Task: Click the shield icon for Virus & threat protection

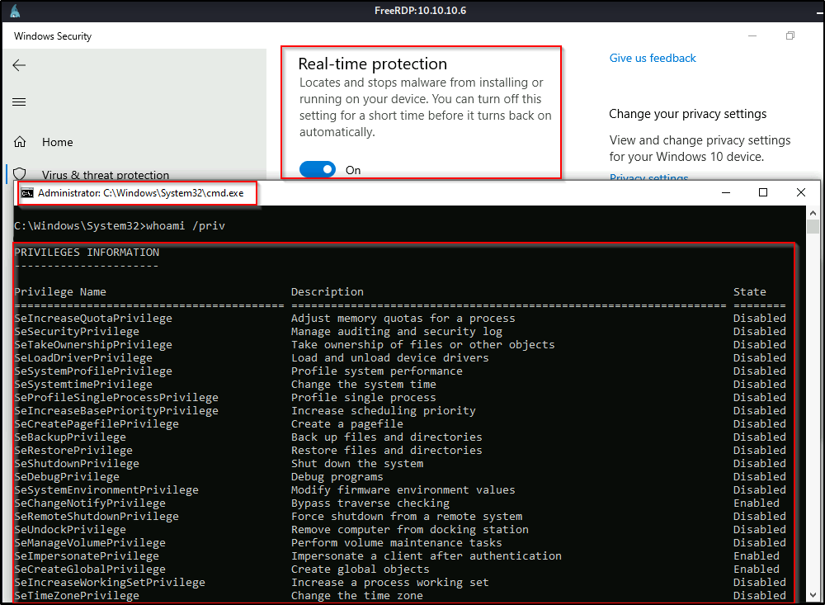Action: [x=21, y=174]
